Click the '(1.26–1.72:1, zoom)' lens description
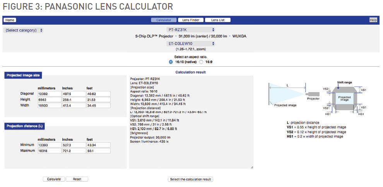The width and height of the screenshot is (383, 187). tap(191, 49)
